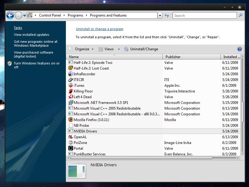Click the Views toolbar button
Screen dimensions: 249x187
tap(106, 49)
